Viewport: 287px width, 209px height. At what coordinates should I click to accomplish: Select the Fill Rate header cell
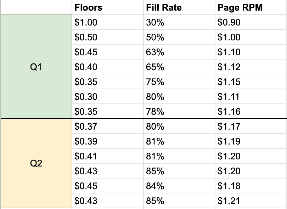point(178,7)
